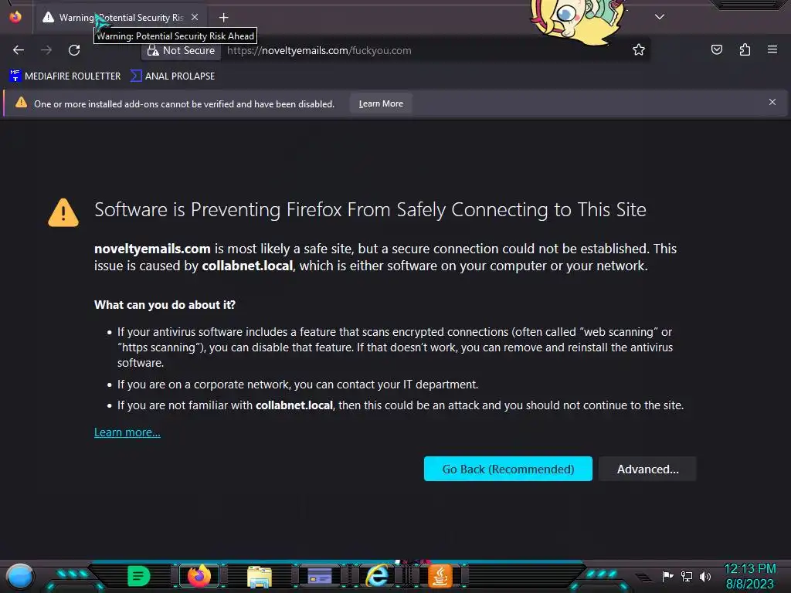Click Learn More in the add-ons notification
Viewport: 791px width, 593px height.
click(381, 103)
